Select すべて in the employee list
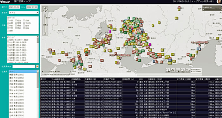Viewport: 222px width, 118px height. pos(23,71)
